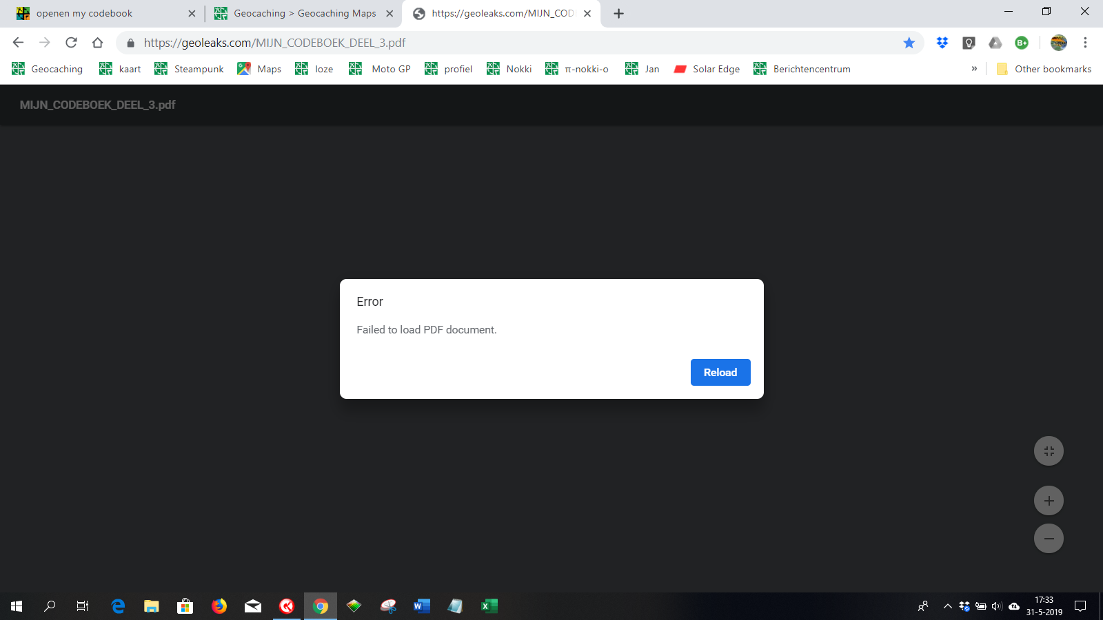Open the Steampunk bookmark

click(x=190, y=69)
